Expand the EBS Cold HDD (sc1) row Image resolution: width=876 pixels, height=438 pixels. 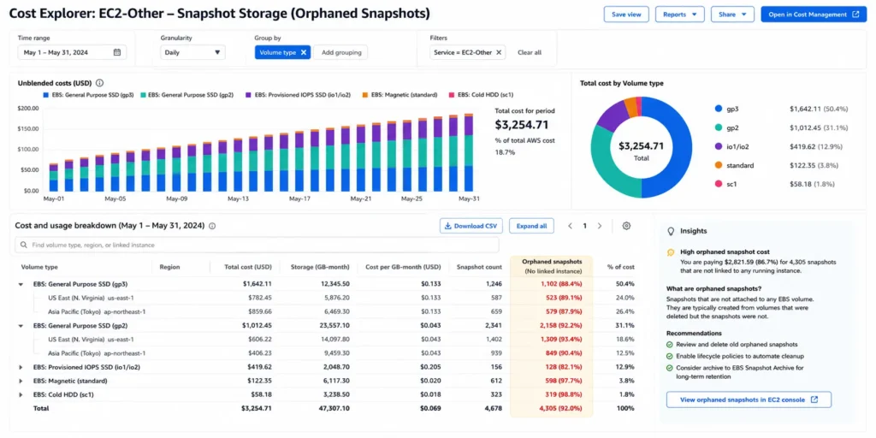[21, 394]
